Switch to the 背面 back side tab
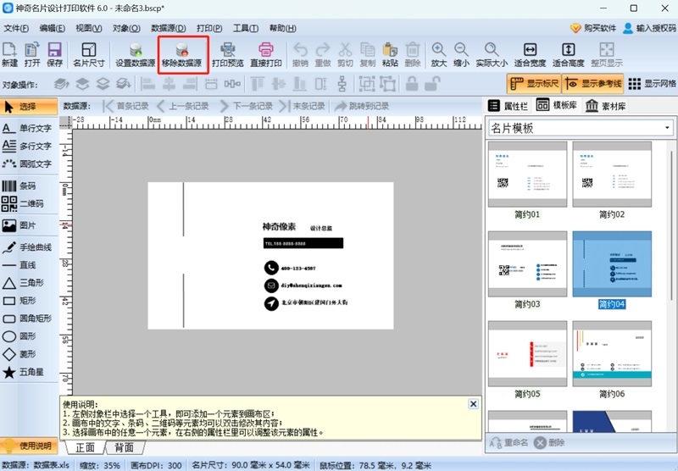Image resolution: width=678 pixels, height=471 pixels. 124,447
